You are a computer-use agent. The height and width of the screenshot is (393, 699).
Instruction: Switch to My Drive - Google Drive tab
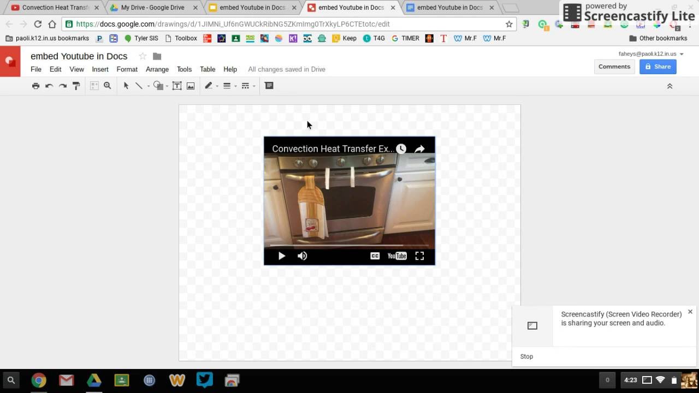[152, 8]
